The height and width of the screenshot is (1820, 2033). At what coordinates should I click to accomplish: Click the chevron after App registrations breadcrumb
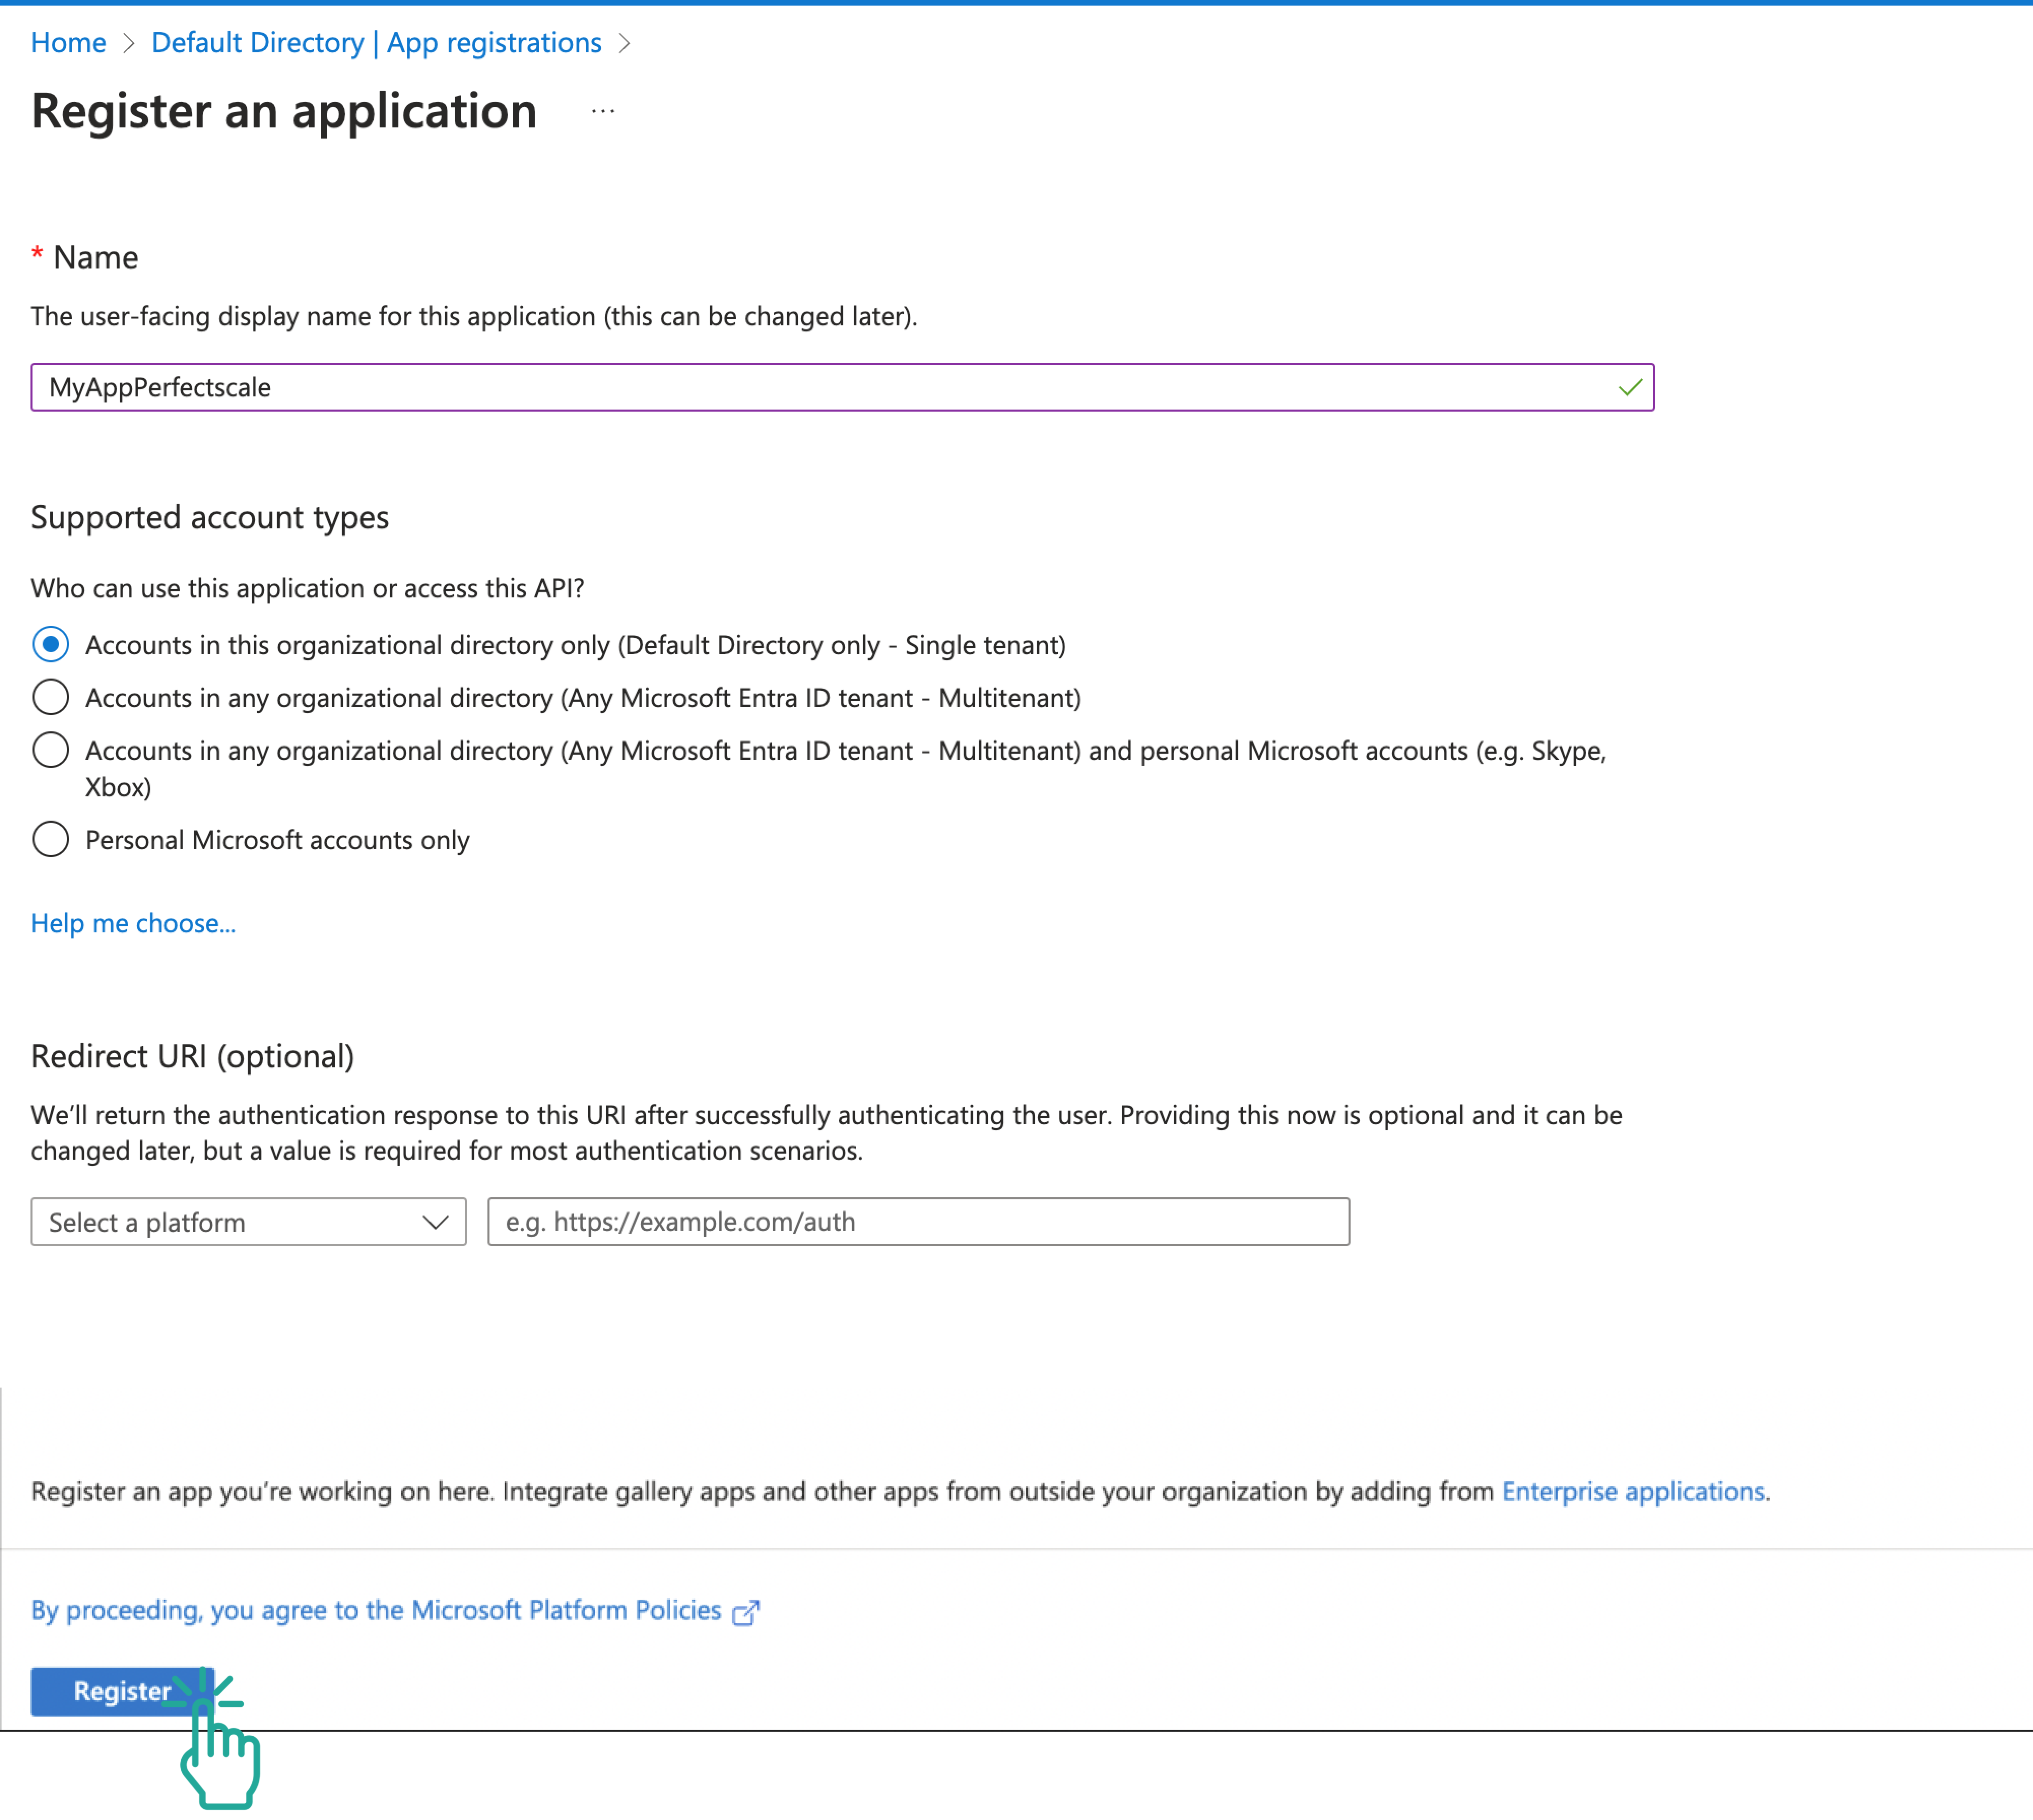[x=625, y=44]
